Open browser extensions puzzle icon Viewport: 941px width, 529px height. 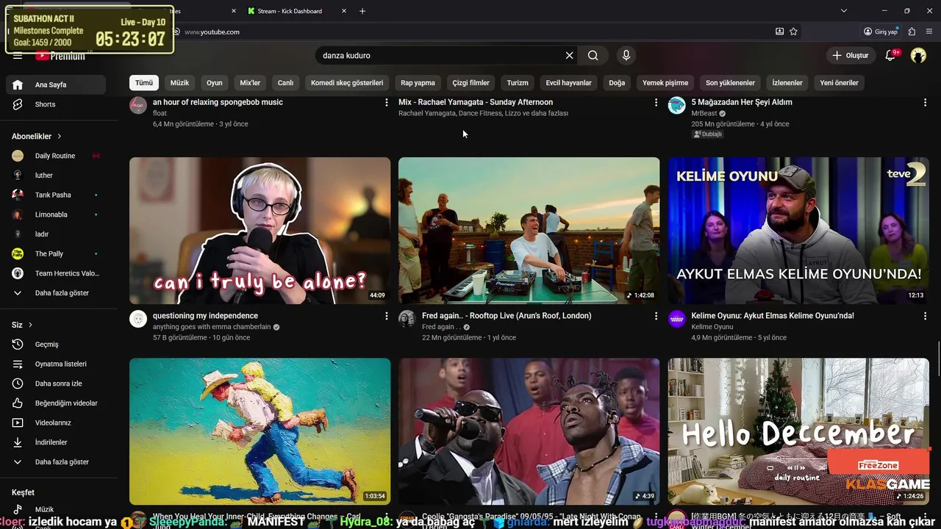[x=912, y=32]
